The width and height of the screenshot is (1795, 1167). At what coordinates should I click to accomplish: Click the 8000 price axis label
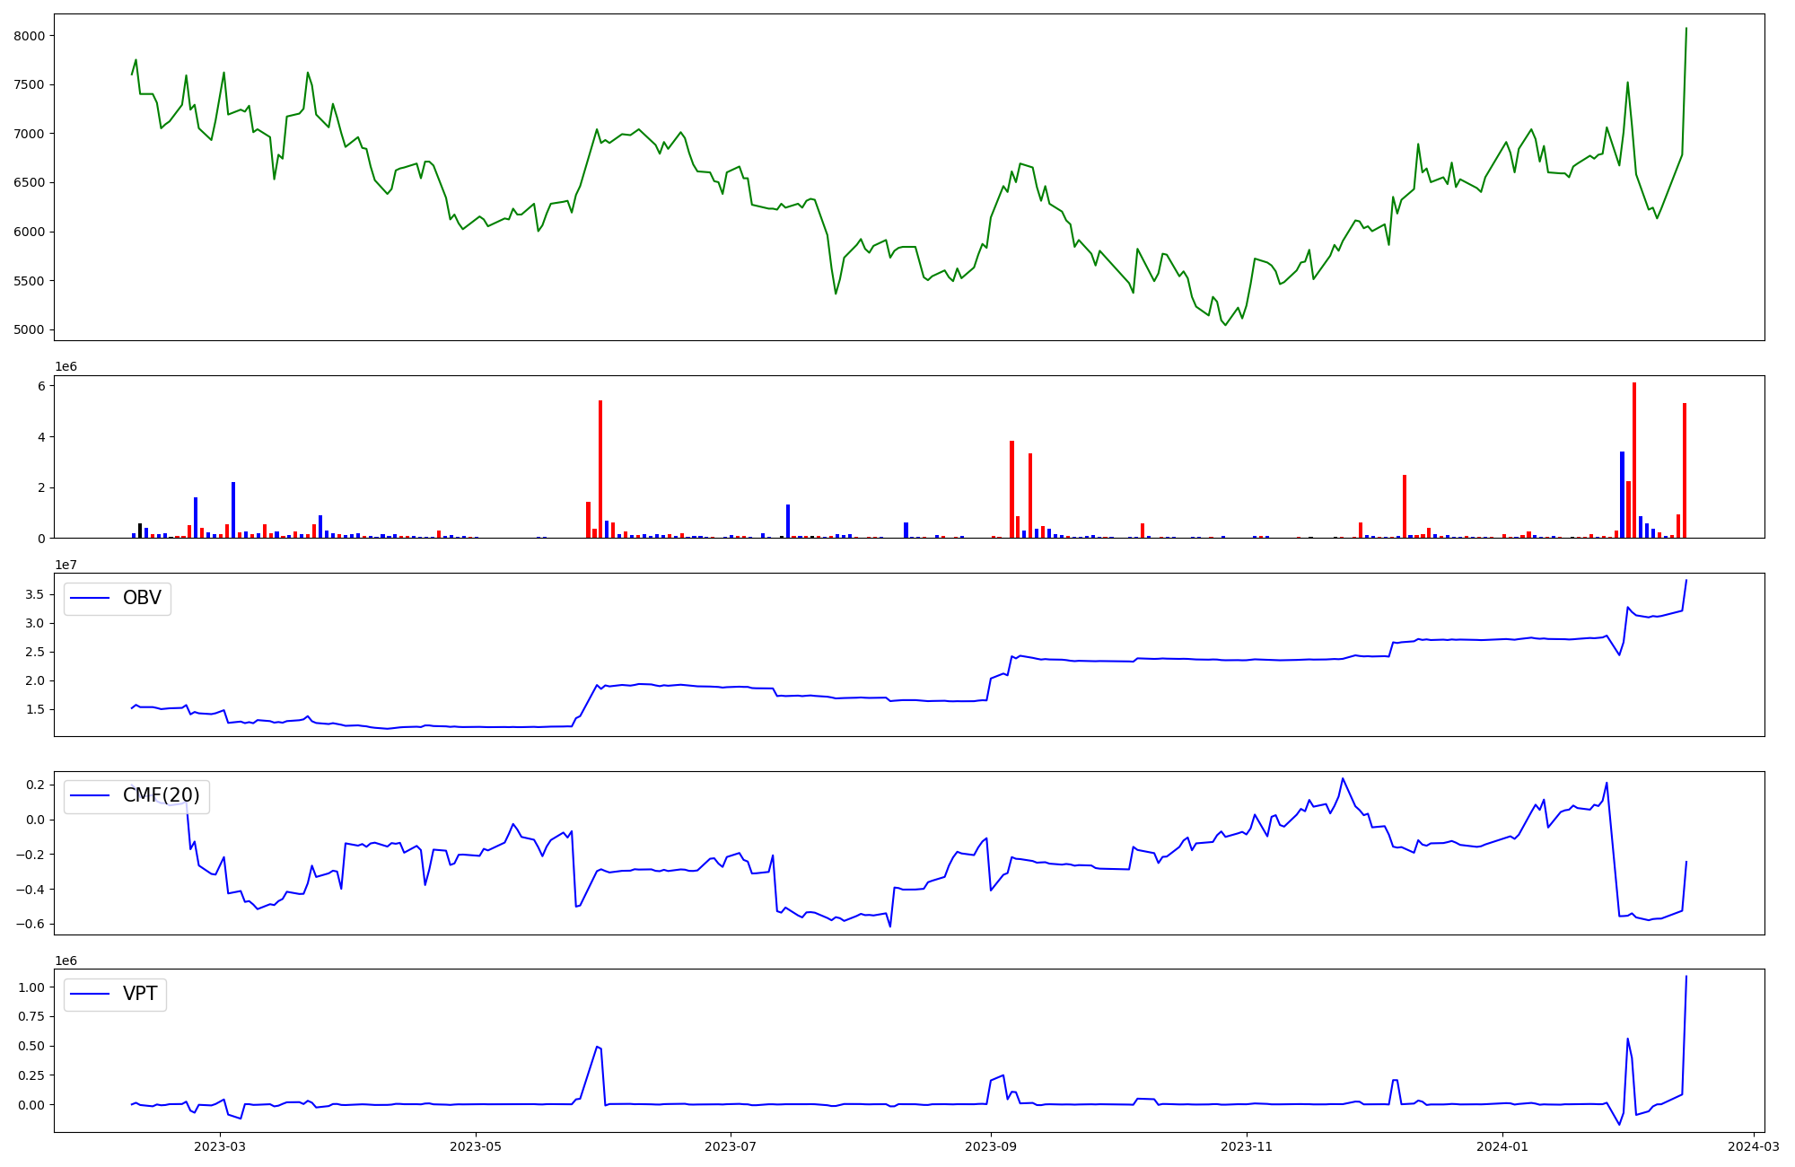click(x=30, y=36)
